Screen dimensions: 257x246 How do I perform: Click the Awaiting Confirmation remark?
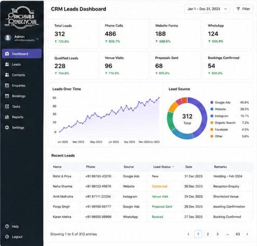tap(229, 206)
